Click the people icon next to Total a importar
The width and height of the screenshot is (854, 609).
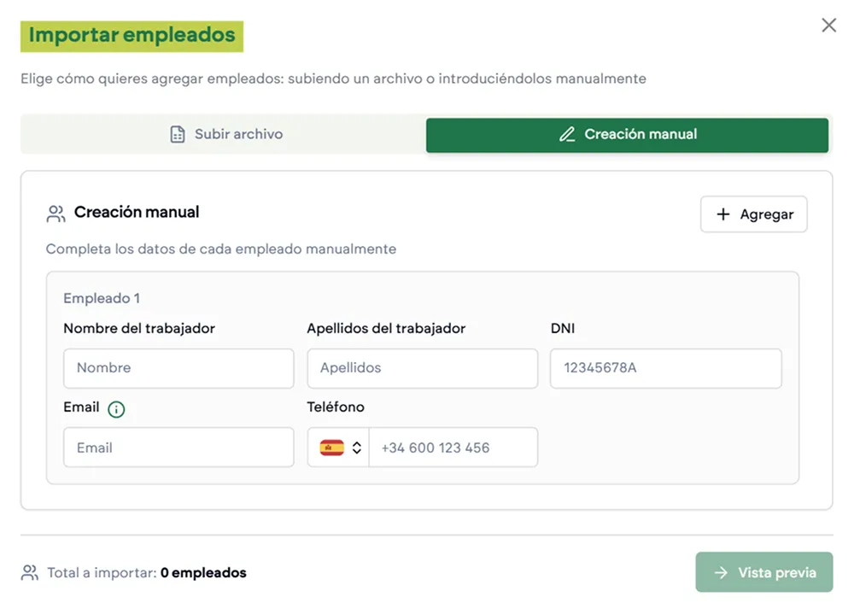coord(28,572)
